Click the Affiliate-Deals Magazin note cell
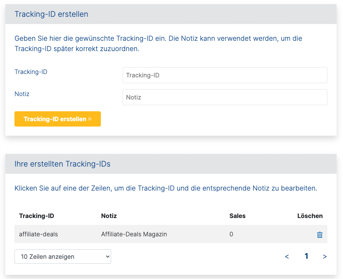This screenshot has height=279, width=343. (134, 234)
